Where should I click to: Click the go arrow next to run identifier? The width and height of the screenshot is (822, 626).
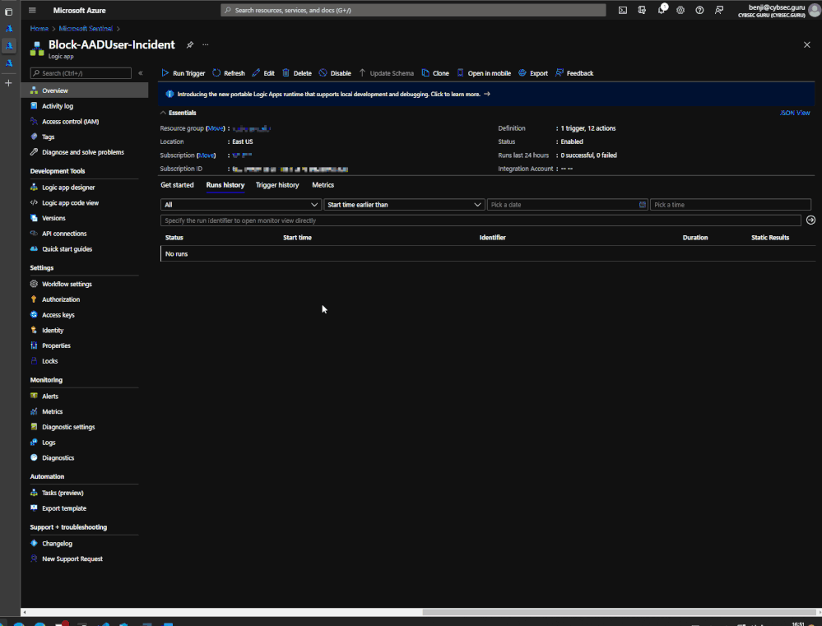[810, 220]
